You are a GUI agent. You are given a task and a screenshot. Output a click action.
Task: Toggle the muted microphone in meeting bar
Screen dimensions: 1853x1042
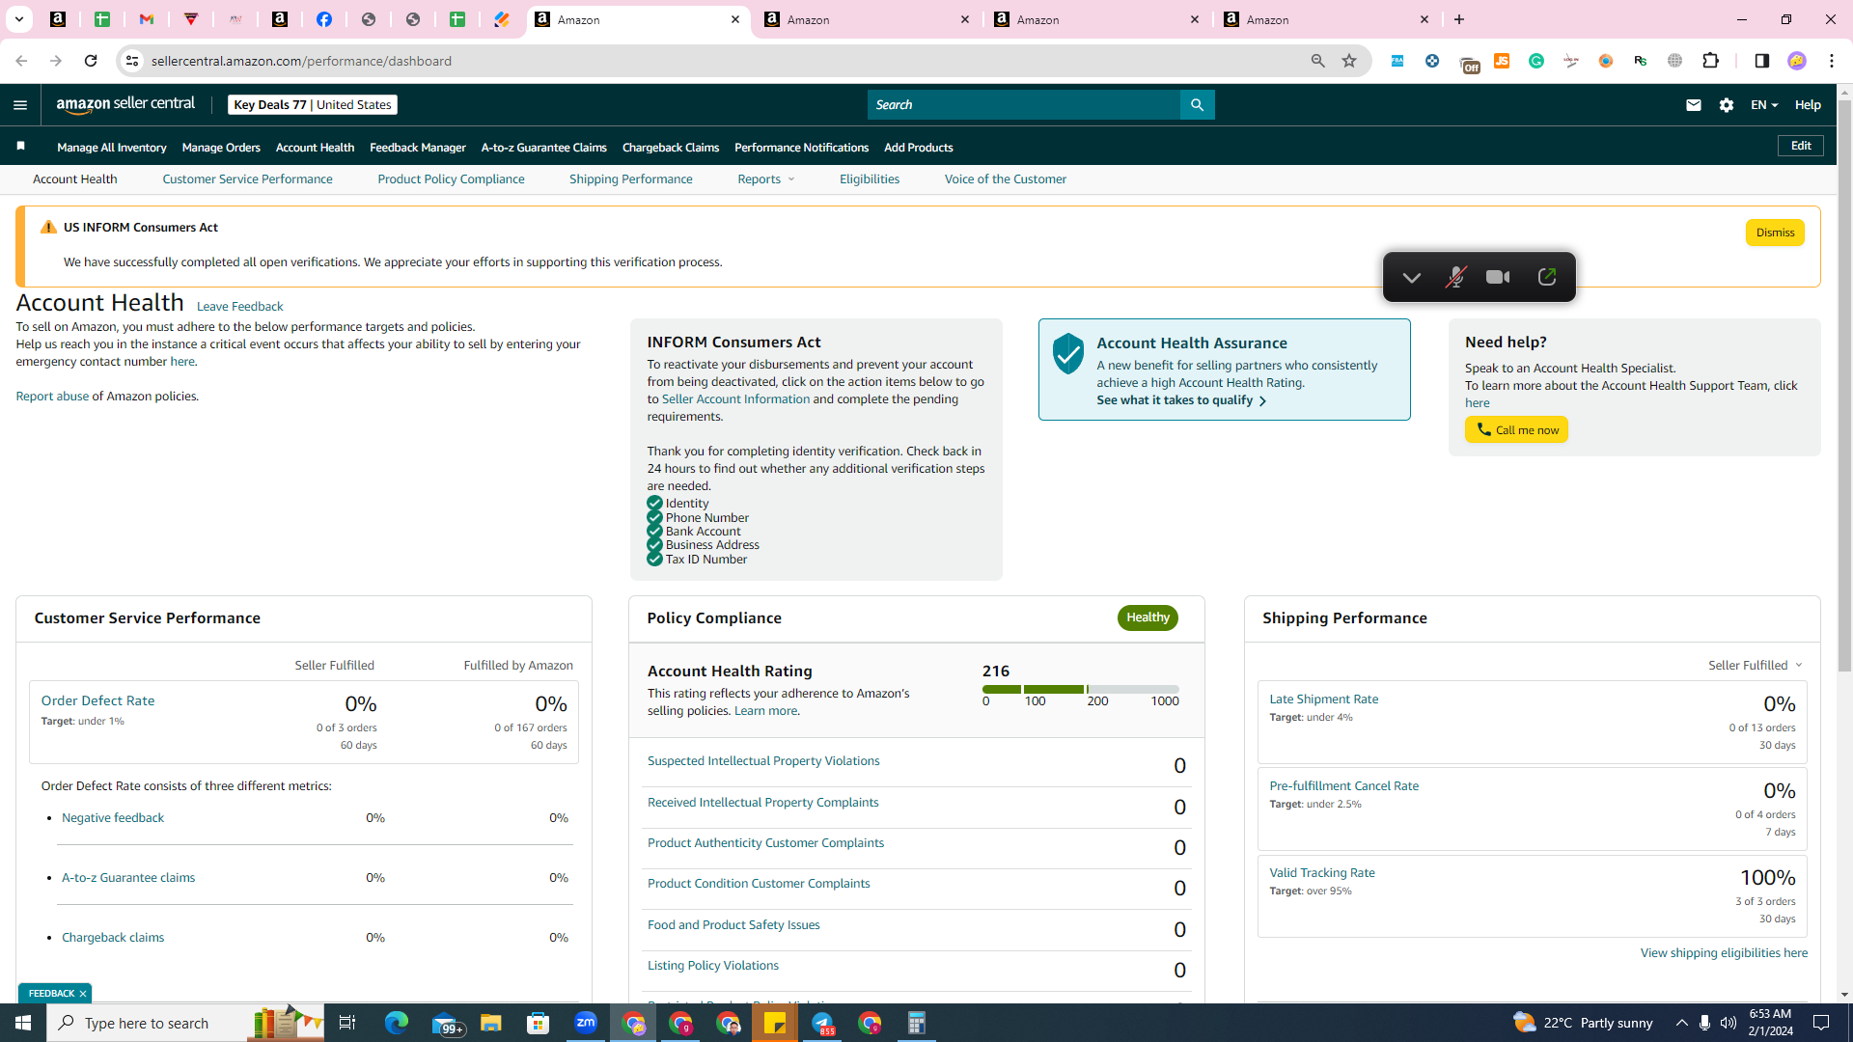(1455, 278)
